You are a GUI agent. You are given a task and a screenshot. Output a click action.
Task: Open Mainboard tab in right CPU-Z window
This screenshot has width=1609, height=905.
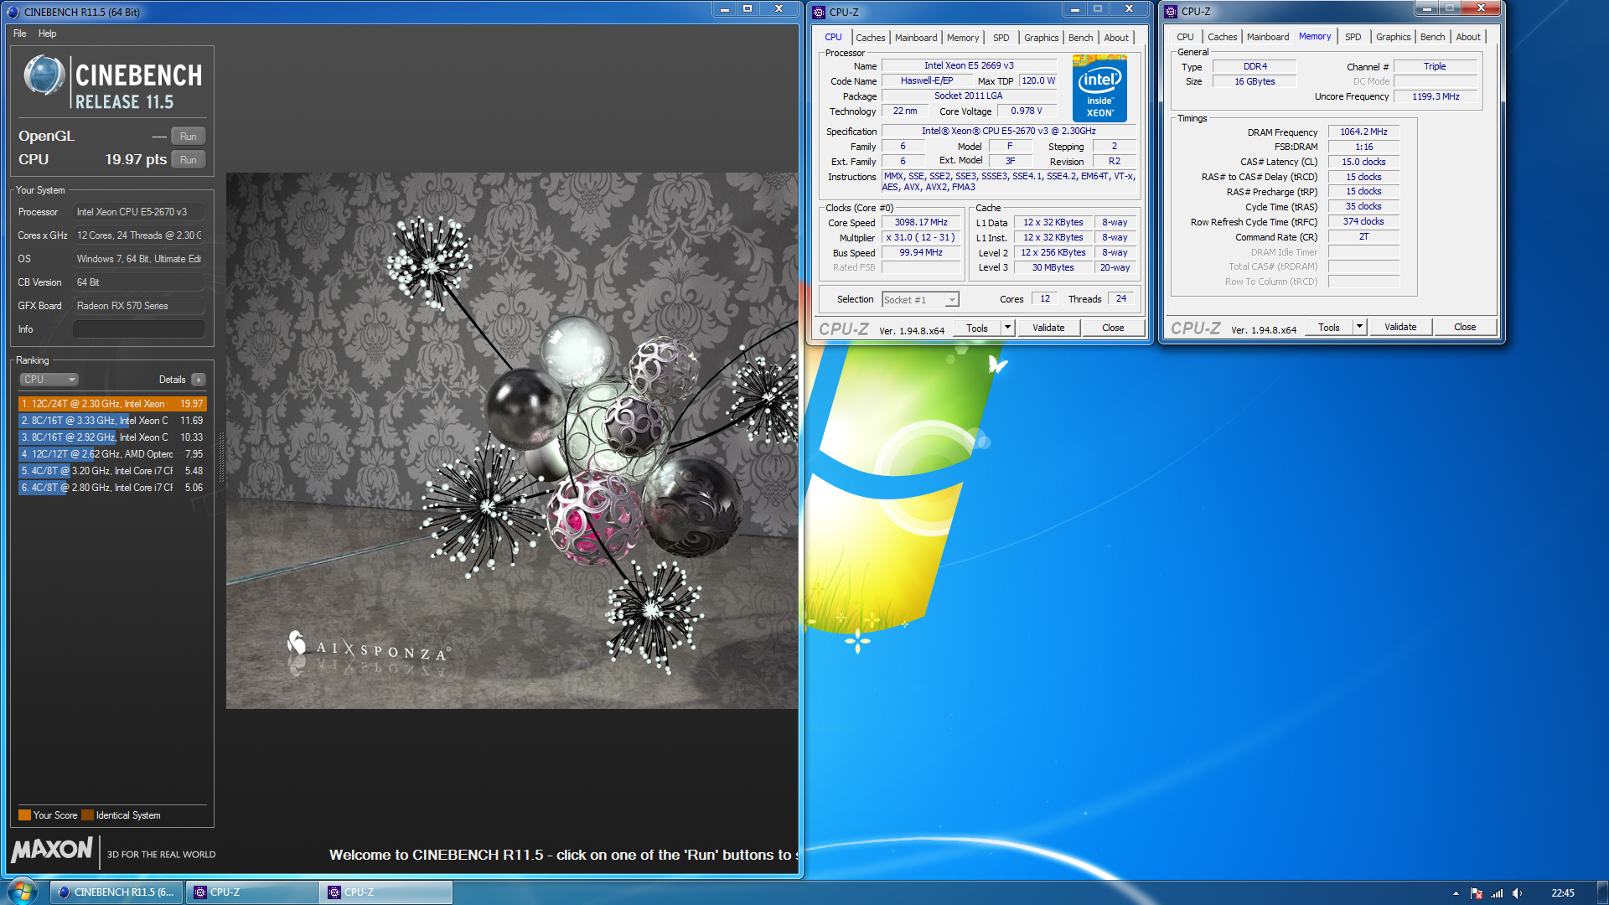[1267, 37]
